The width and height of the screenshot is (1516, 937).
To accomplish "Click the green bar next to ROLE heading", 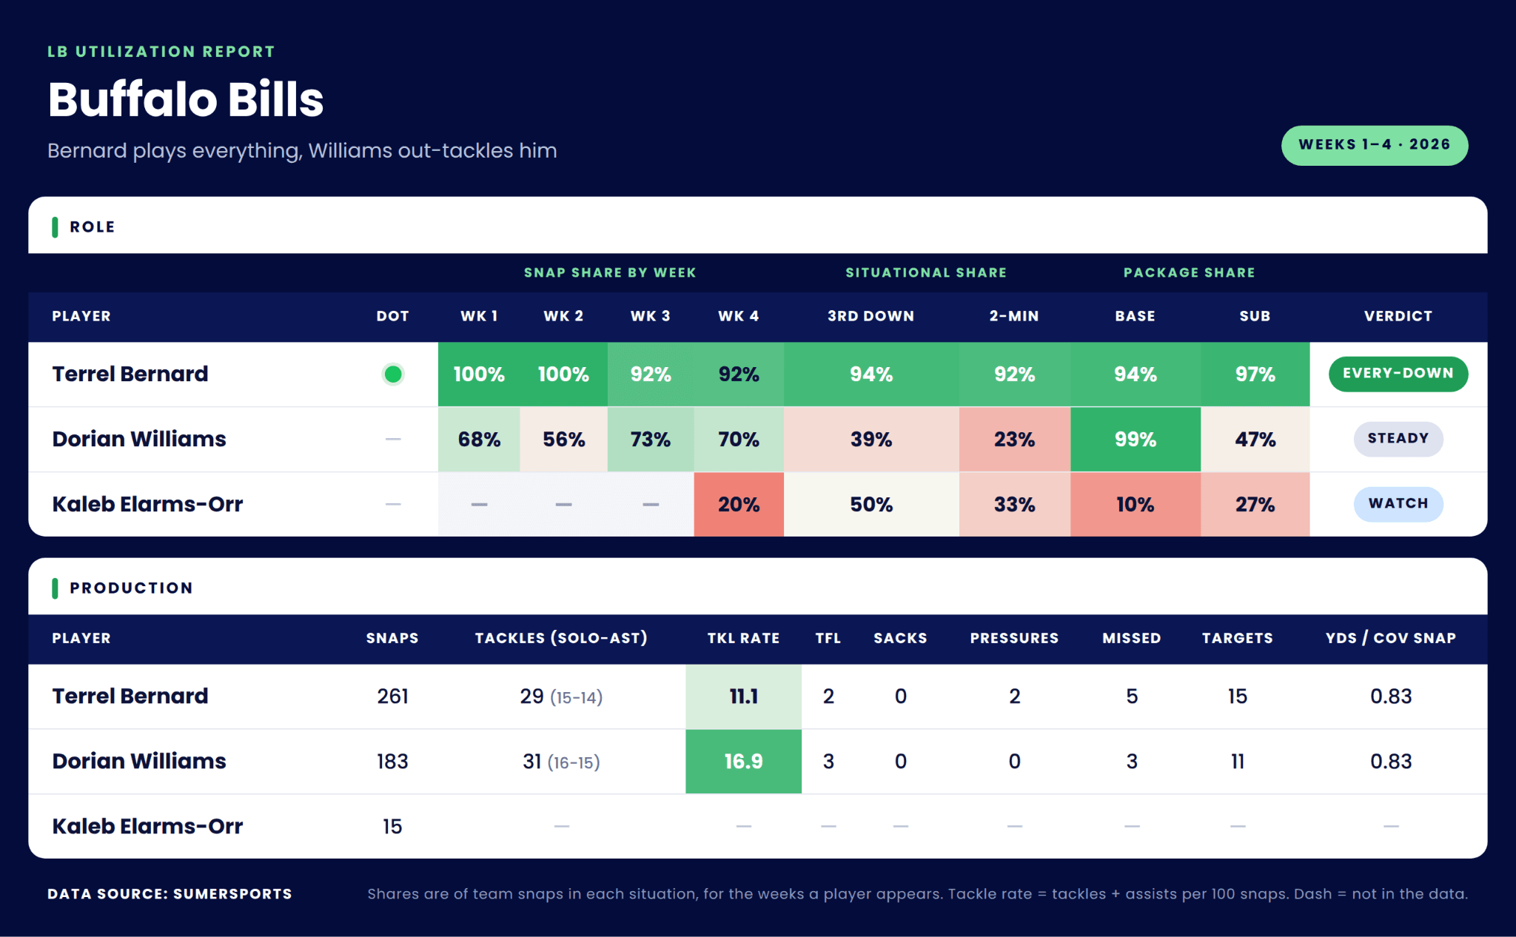I will [x=55, y=227].
